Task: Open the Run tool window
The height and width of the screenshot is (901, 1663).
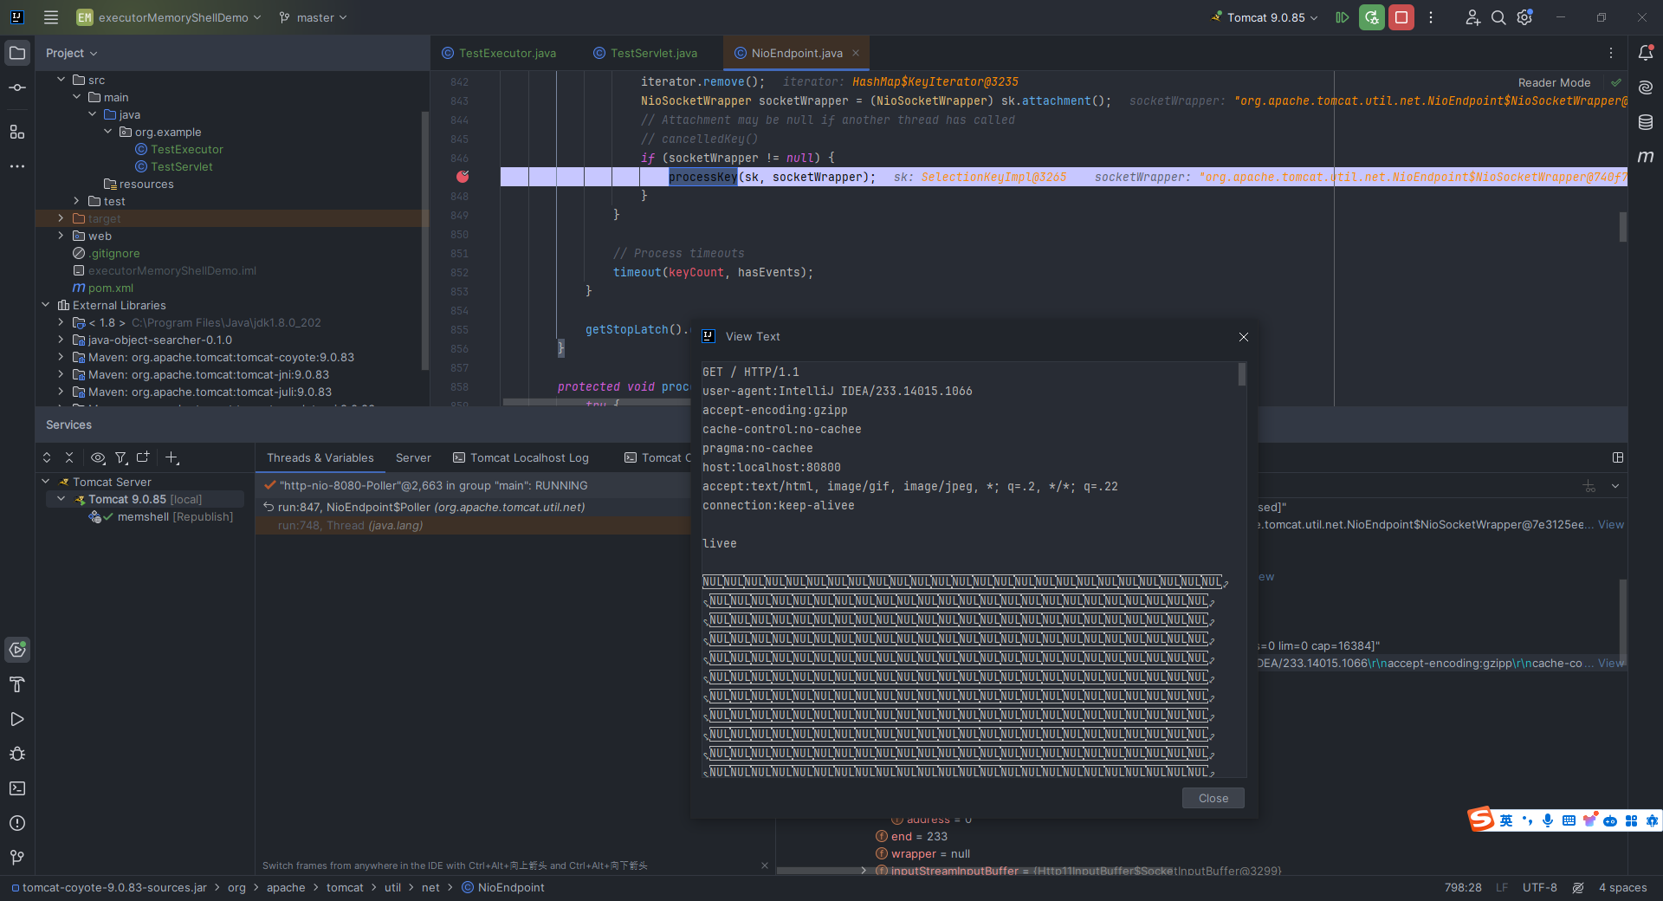Action: click(17, 719)
